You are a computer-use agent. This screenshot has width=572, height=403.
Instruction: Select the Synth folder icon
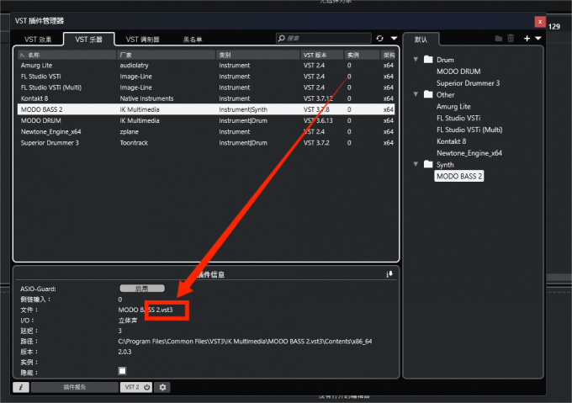pyautogui.click(x=428, y=164)
